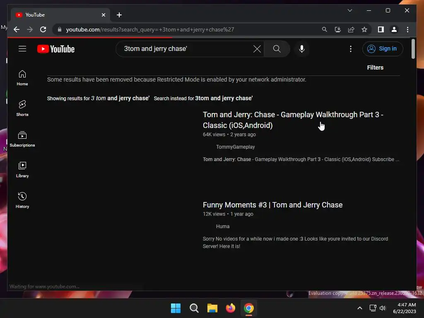Click the lock site info icon
424x318 pixels.
(60, 29)
